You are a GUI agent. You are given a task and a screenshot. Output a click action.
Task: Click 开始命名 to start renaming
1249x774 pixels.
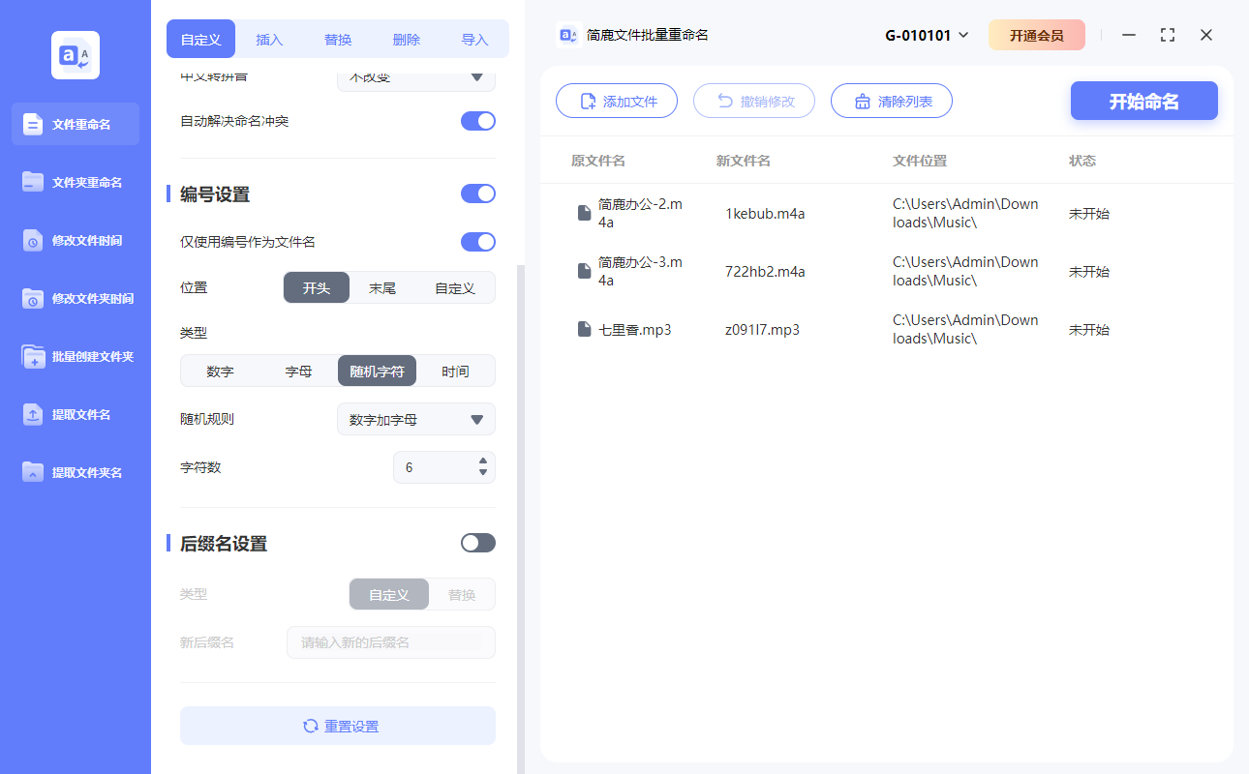click(x=1143, y=101)
